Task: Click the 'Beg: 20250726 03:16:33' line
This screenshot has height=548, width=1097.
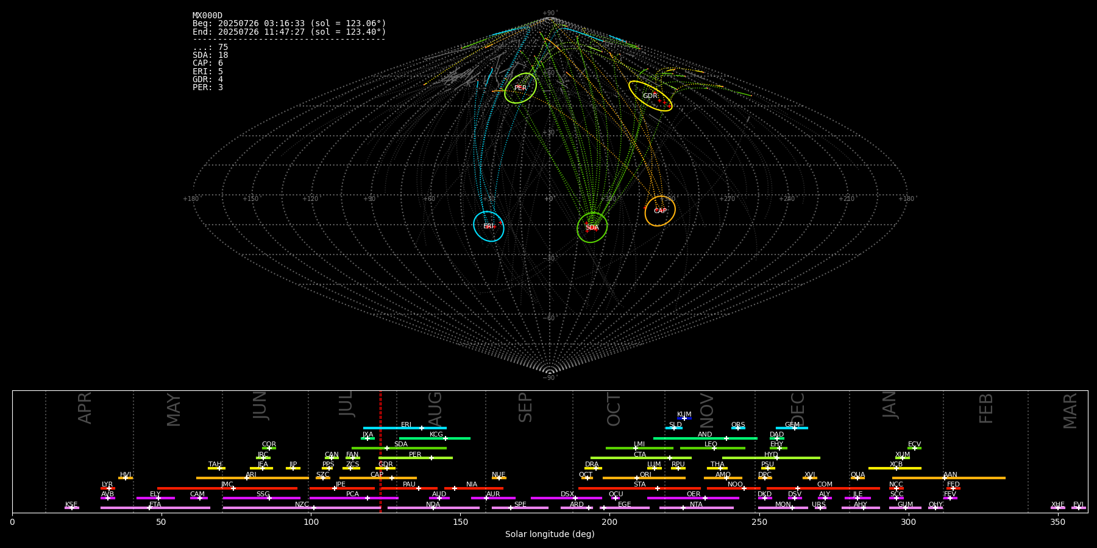Action: coord(289,24)
